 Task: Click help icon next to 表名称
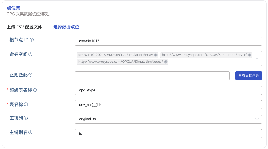pos(26,105)
